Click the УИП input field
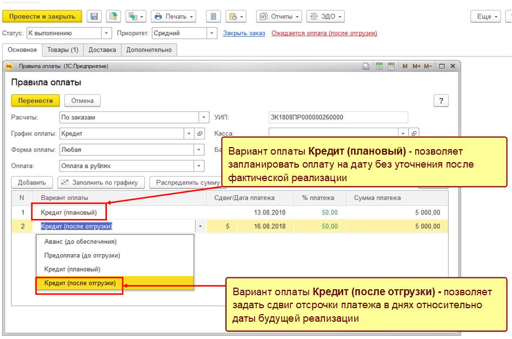512x339 pixels. coord(338,117)
